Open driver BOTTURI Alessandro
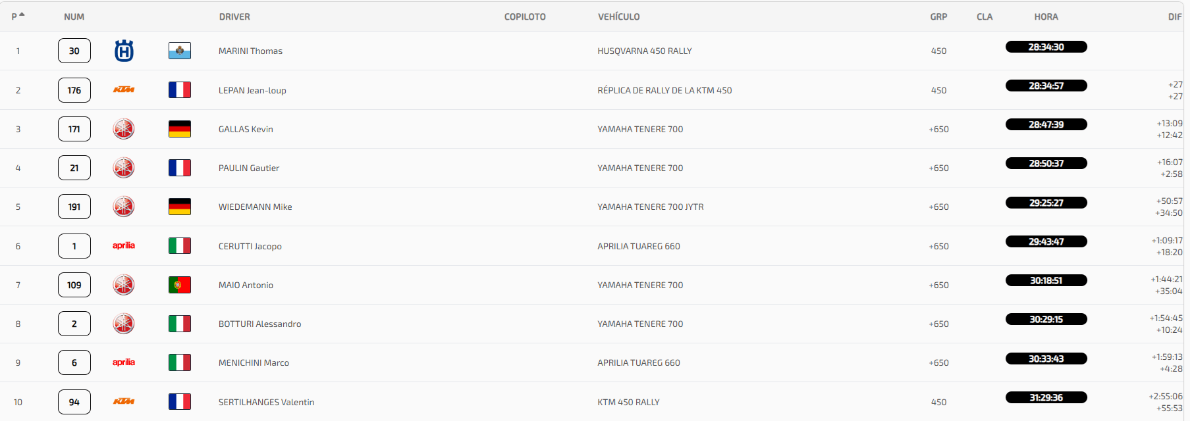This screenshot has height=421, width=1190. [259, 324]
